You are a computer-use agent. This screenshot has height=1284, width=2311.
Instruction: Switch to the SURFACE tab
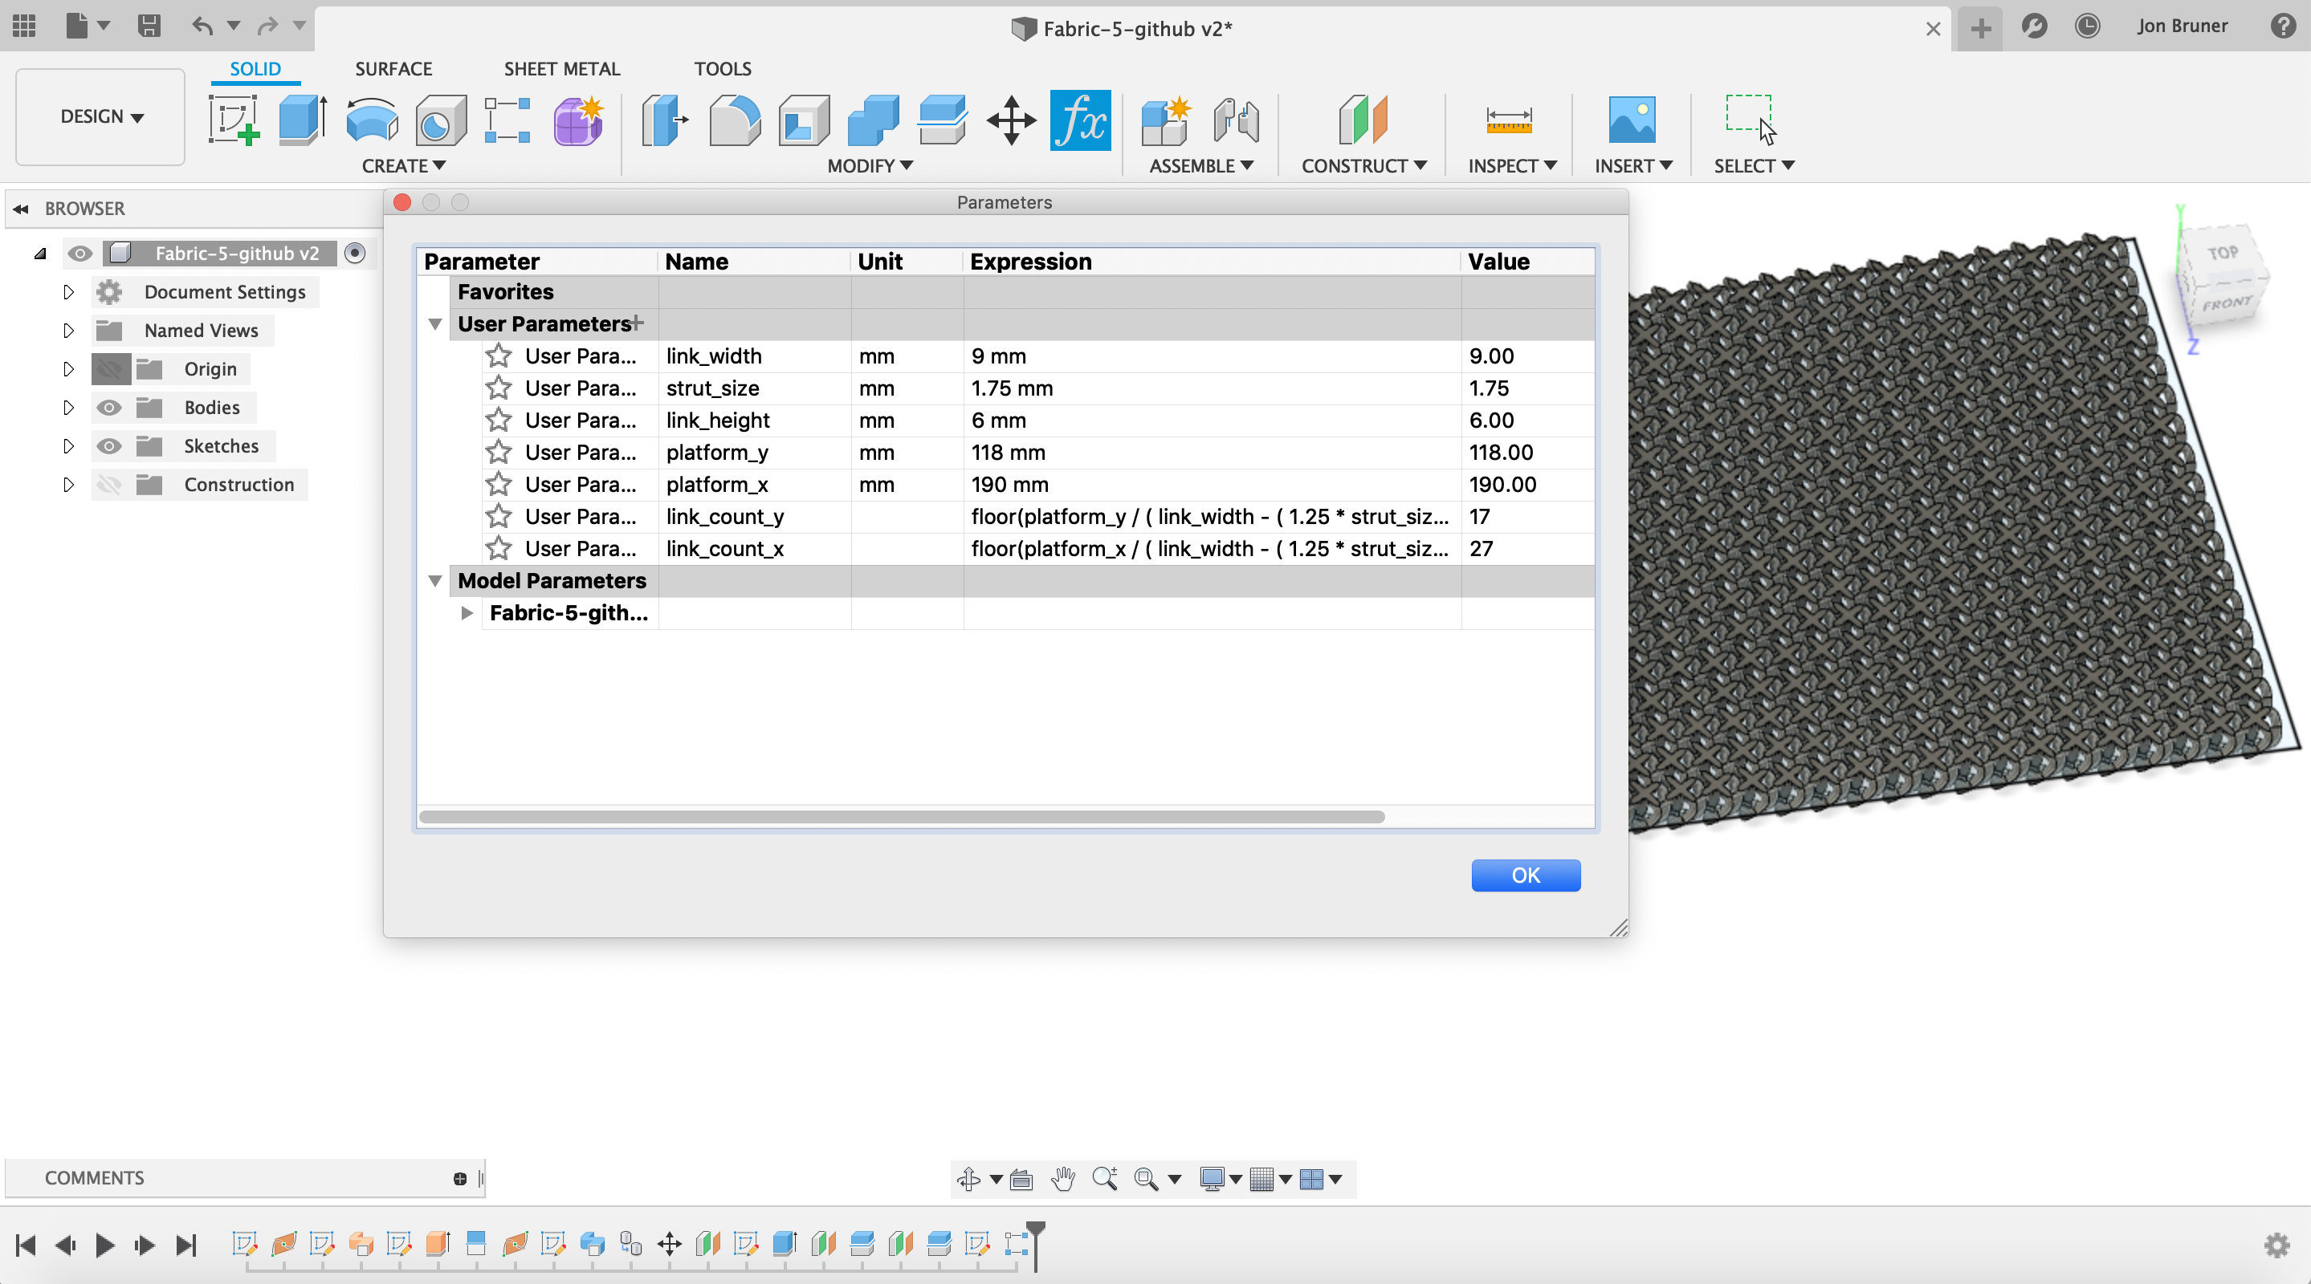(x=393, y=69)
